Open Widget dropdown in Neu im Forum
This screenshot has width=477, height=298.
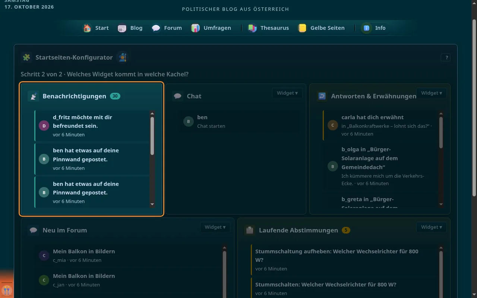pos(215,227)
